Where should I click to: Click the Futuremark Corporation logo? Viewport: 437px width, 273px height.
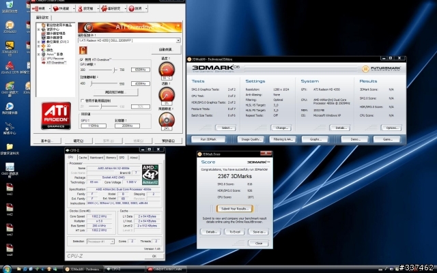click(382, 68)
